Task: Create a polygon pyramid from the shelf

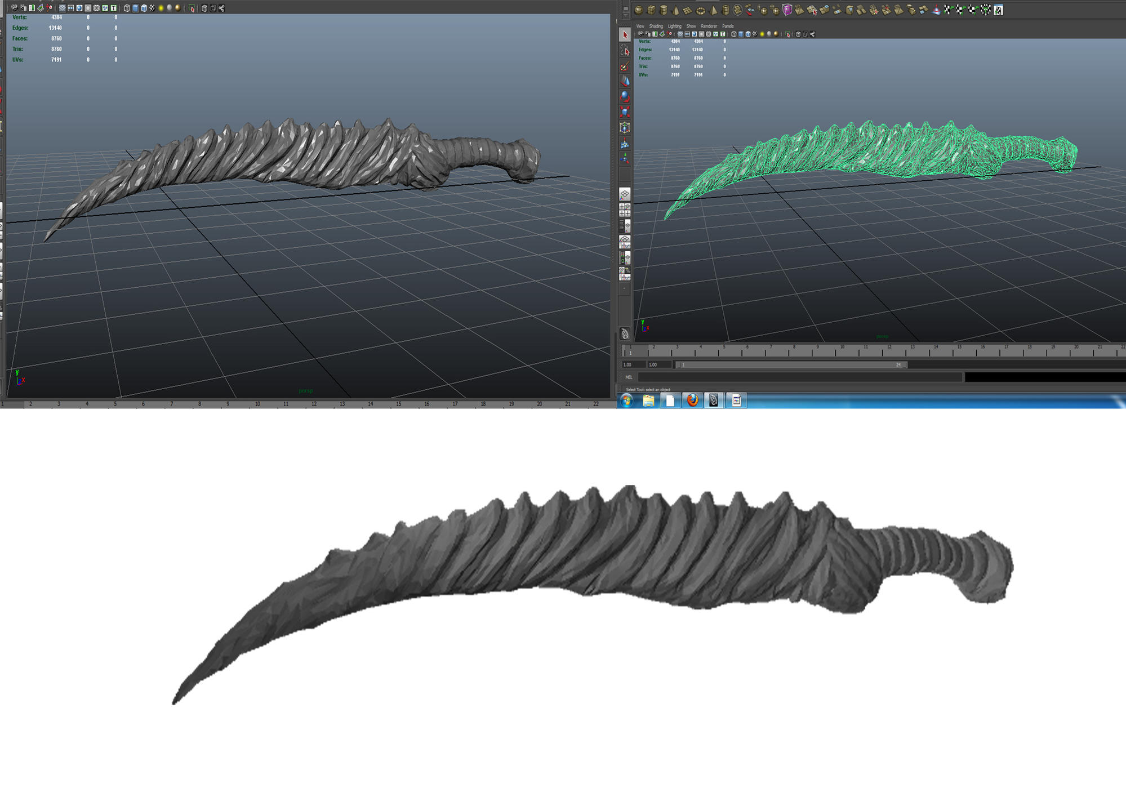Action: 713,10
